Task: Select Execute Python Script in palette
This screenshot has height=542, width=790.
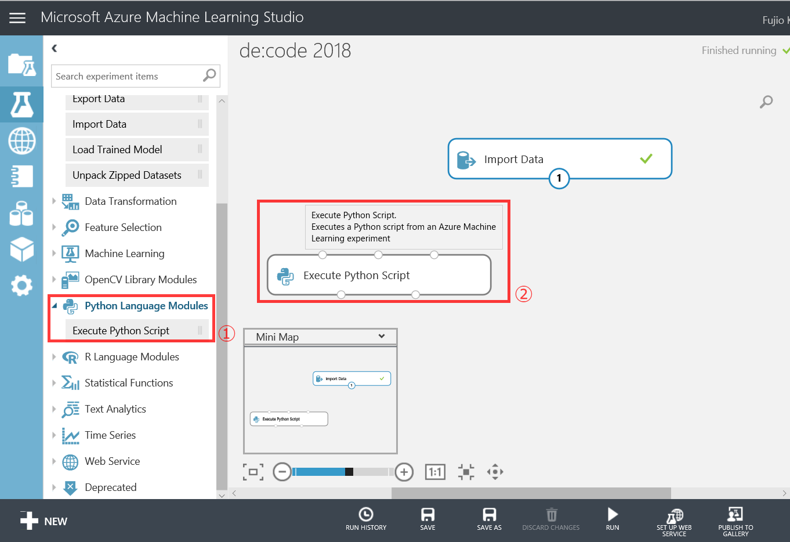Action: pos(137,331)
